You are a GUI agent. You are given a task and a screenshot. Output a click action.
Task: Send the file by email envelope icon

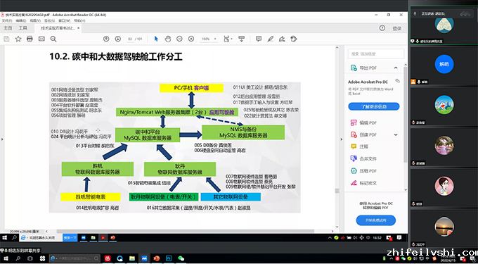pyautogui.click(x=41, y=39)
